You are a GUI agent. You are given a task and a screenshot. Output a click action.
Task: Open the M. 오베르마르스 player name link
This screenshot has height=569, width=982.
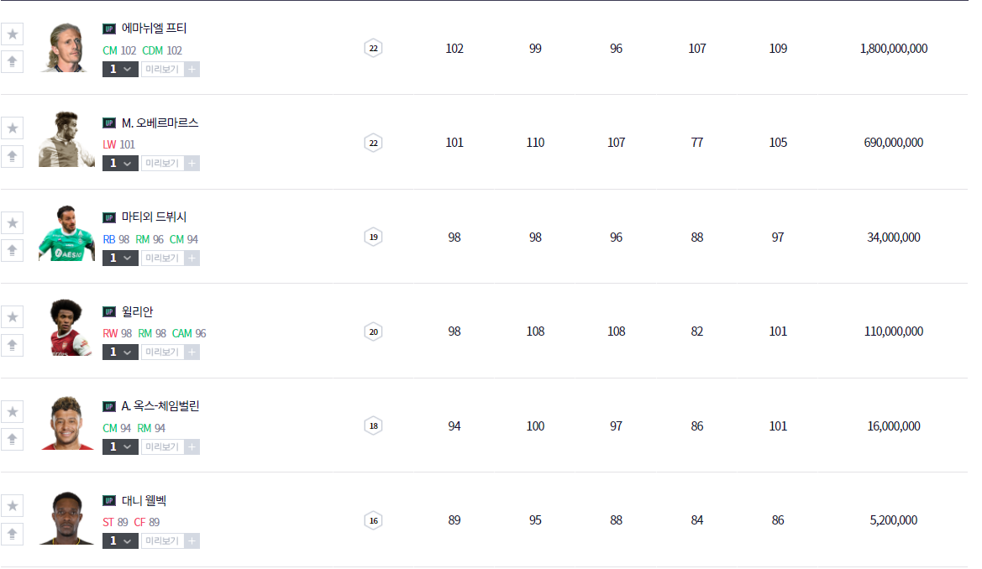pyautogui.click(x=160, y=123)
